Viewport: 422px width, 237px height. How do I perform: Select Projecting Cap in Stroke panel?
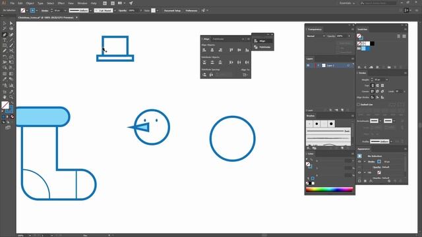[382, 86]
